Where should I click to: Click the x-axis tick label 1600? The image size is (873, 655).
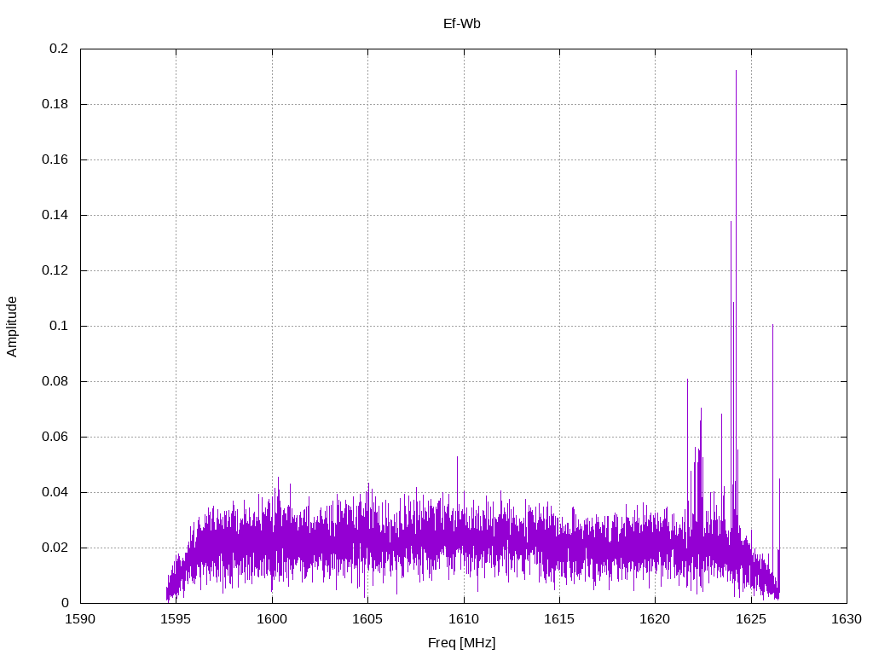coord(272,619)
